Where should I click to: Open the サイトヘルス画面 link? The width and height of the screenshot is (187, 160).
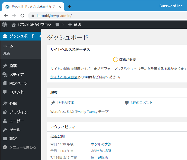tap(64, 77)
